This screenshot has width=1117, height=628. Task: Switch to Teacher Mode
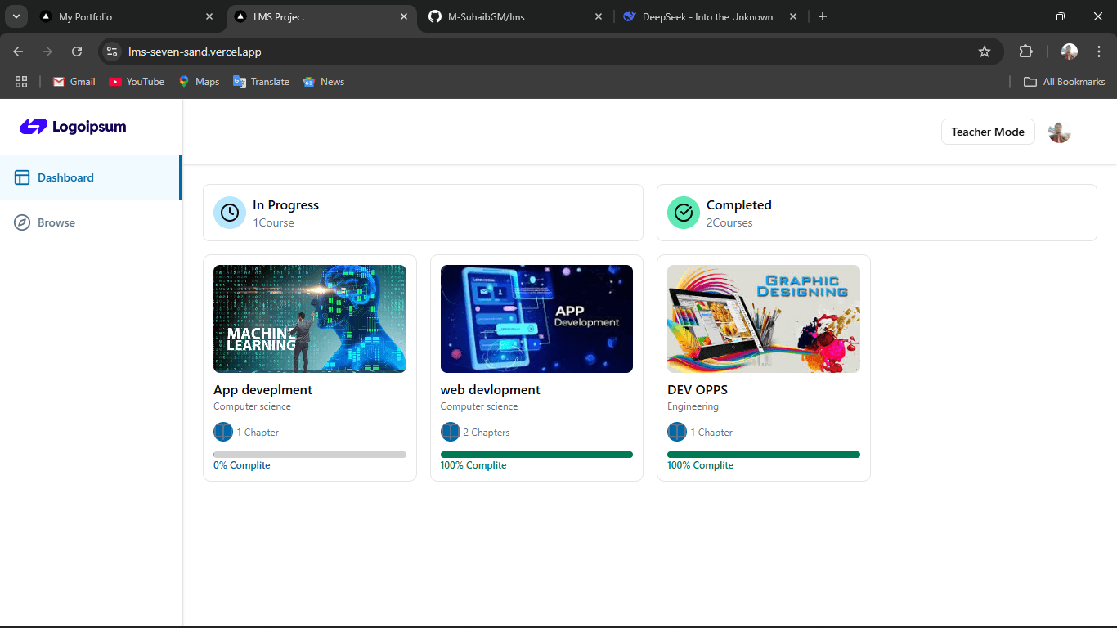tap(988, 132)
